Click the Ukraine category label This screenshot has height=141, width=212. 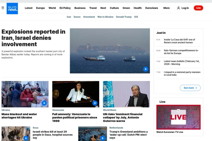[x=6, y=110]
